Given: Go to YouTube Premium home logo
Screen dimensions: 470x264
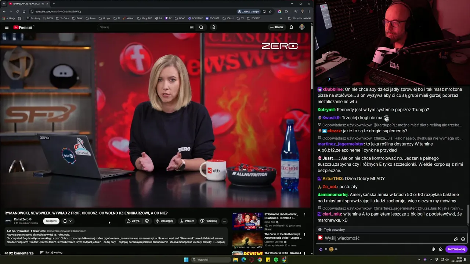Looking at the screenshot, I should point(23,27).
